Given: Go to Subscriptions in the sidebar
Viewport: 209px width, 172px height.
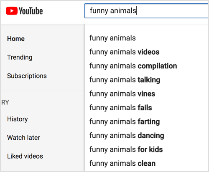Looking at the screenshot, I should click(x=27, y=76).
